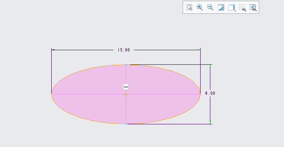Pick the bottom endpoint of the minor axis

pos(126,124)
